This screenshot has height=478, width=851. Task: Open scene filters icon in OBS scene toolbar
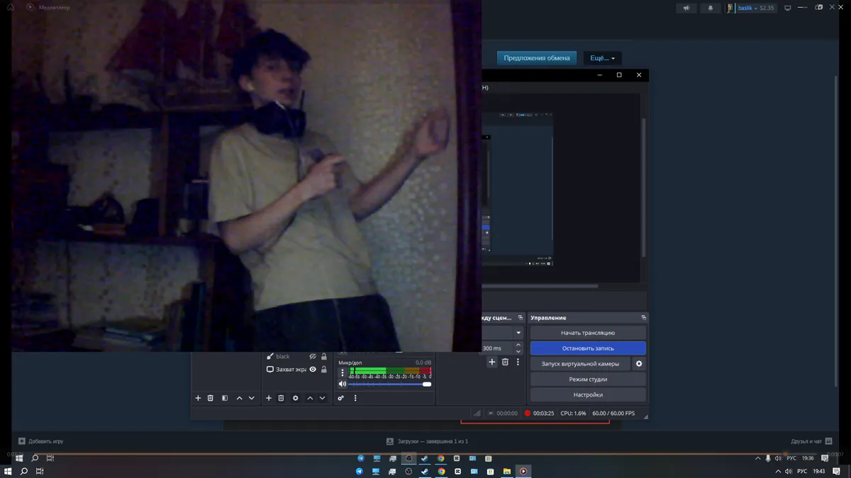pyautogui.click(x=225, y=398)
